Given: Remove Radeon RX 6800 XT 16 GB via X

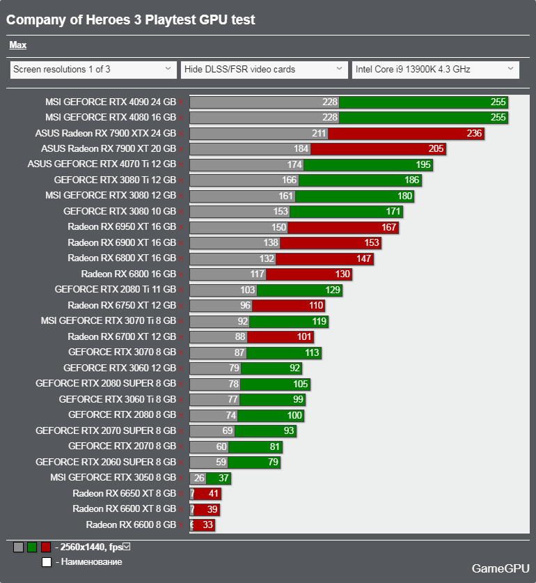Looking at the screenshot, I should 181,259.
